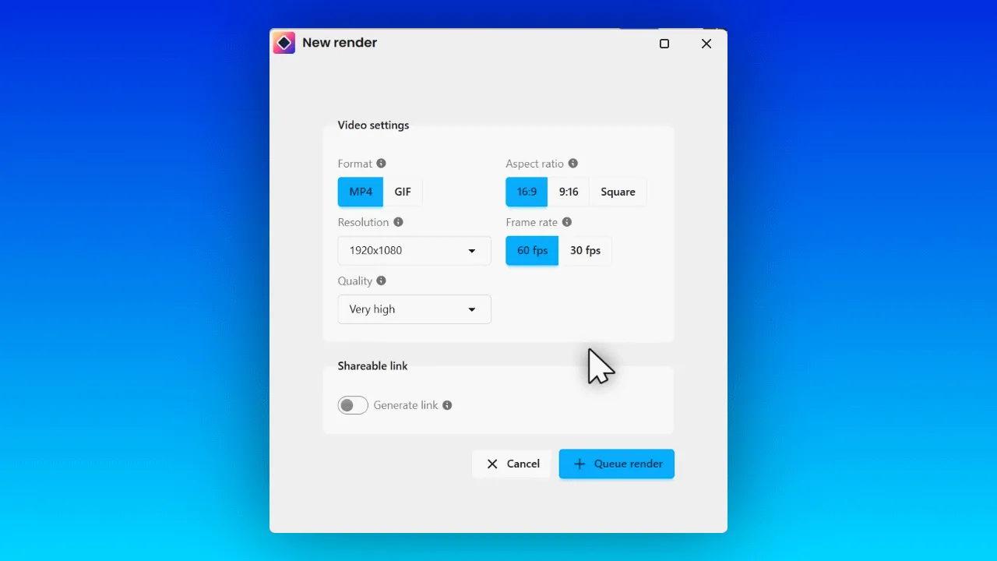The width and height of the screenshot is (997, 561).
Task: Choose 16:9 aspect ratio
Action: 527,192
